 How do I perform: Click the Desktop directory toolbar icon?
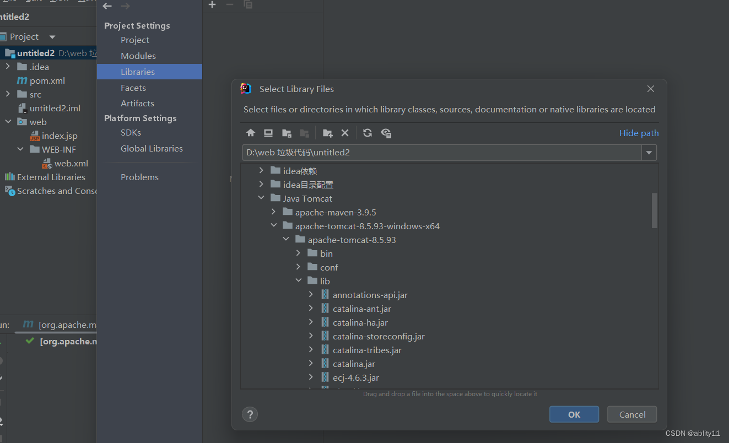click(x=268, y=133)
